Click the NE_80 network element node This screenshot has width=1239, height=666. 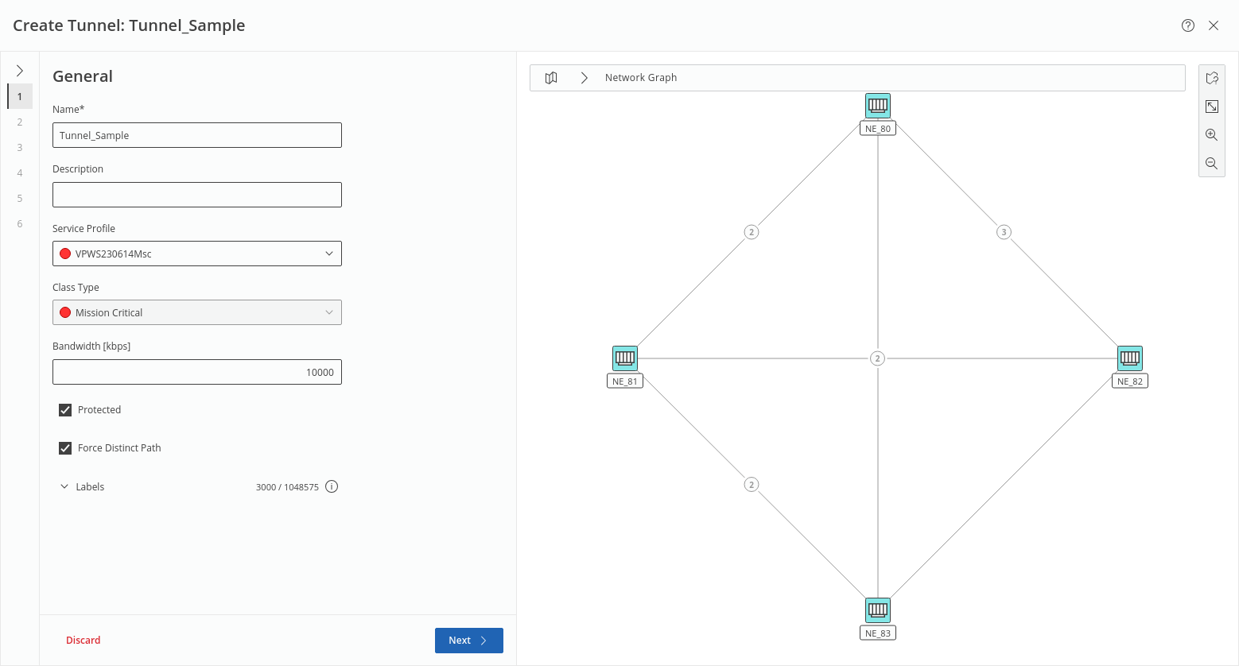[877, 106]
